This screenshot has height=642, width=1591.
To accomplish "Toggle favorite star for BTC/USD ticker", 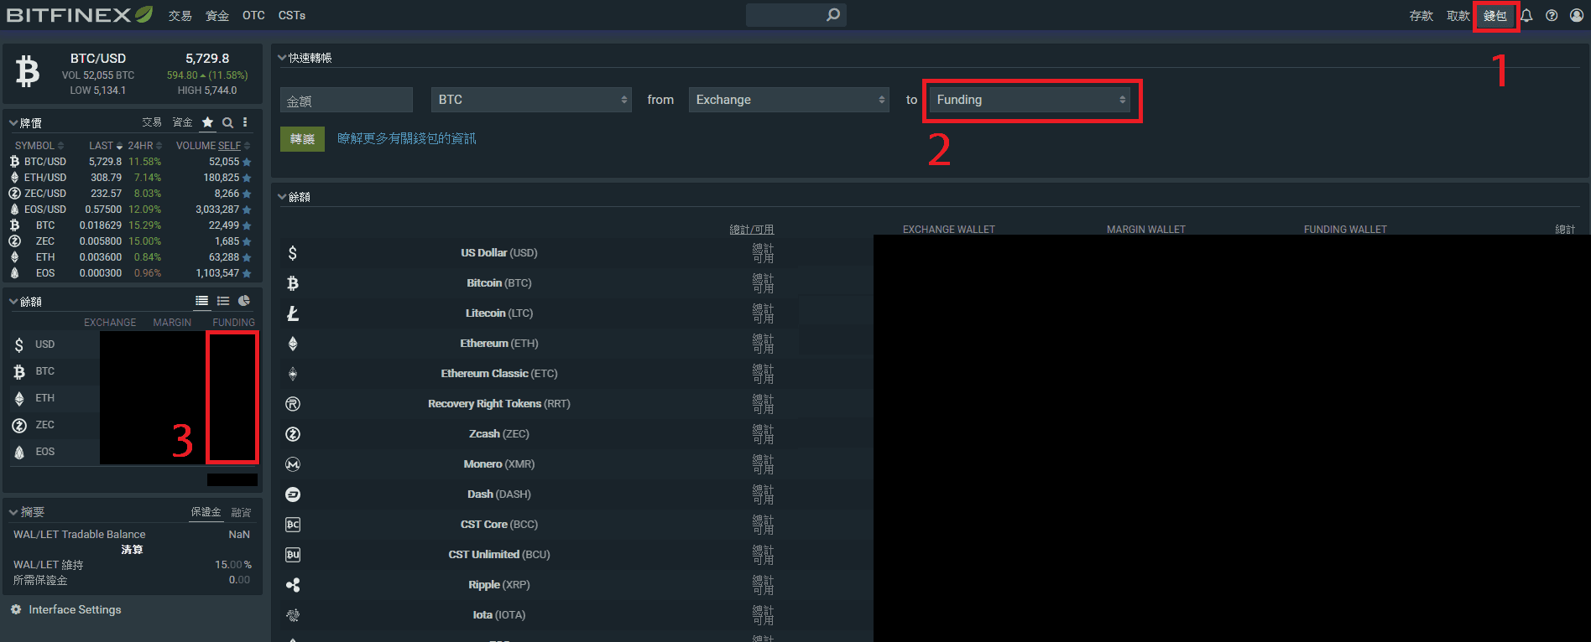I will pos(247,163).
